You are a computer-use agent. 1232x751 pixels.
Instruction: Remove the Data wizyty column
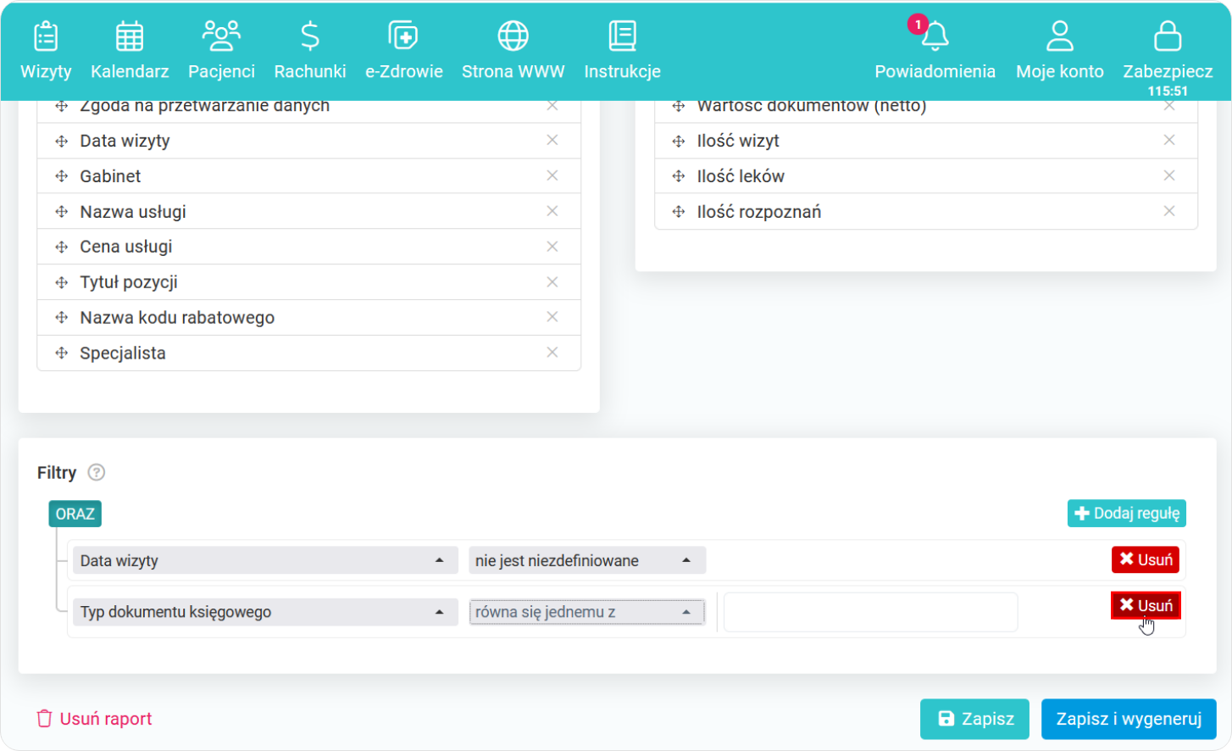(x=552, y=140)
